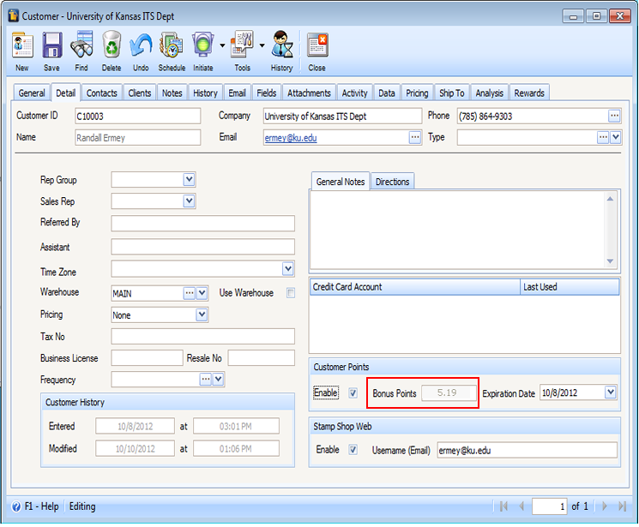Image resolution: width=639 pixels, height=527 pixels.
Task: Expand the Pricing None dropdown
Action: (x=202, y=314)
